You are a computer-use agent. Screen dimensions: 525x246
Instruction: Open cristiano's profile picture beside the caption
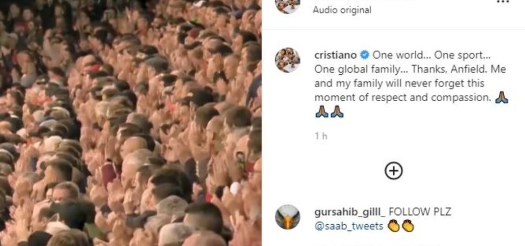[x=288, y=60]
